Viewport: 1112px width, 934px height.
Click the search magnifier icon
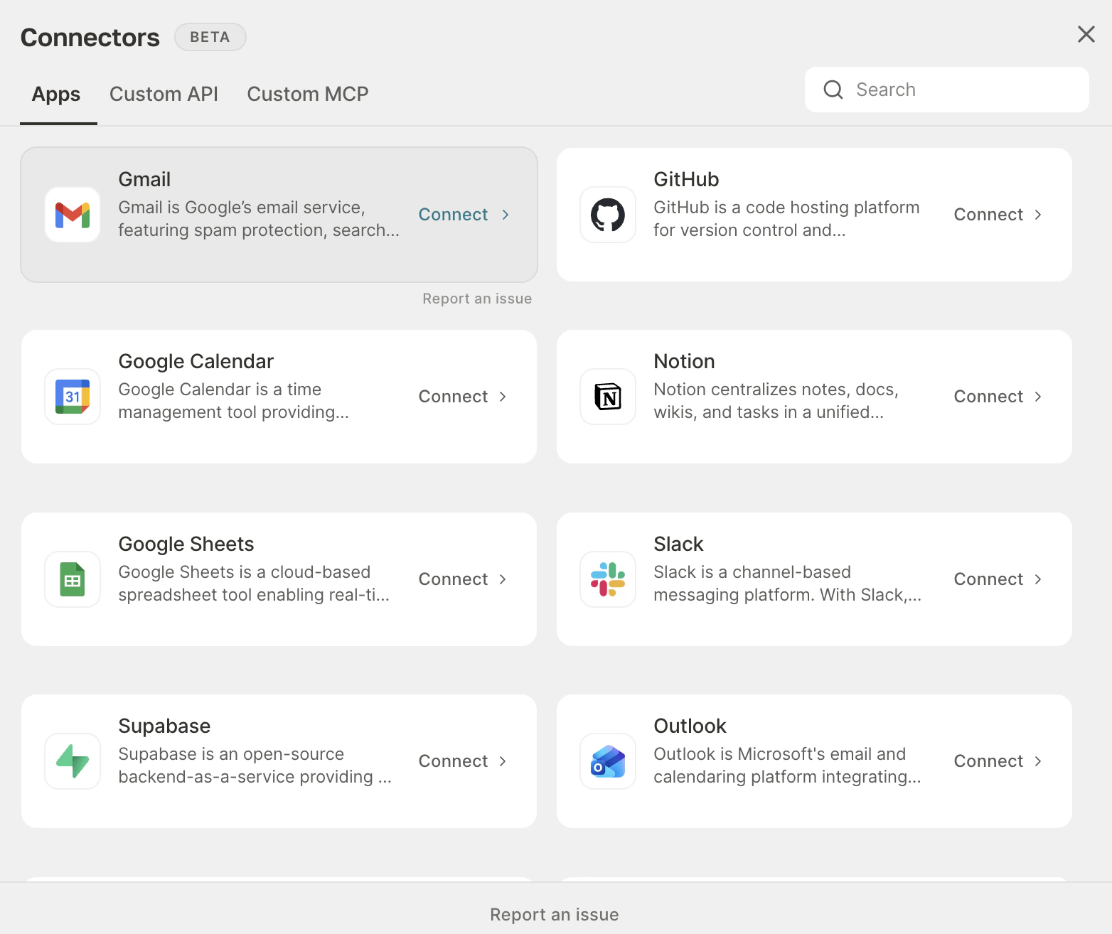pos(833,90)
